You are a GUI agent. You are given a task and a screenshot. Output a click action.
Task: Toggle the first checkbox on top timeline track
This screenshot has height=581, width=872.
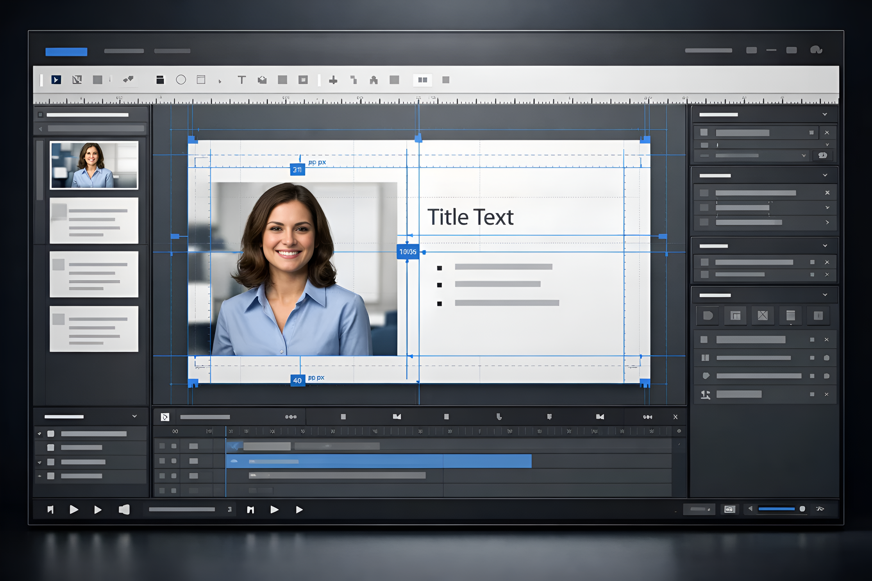coord(162,446)
